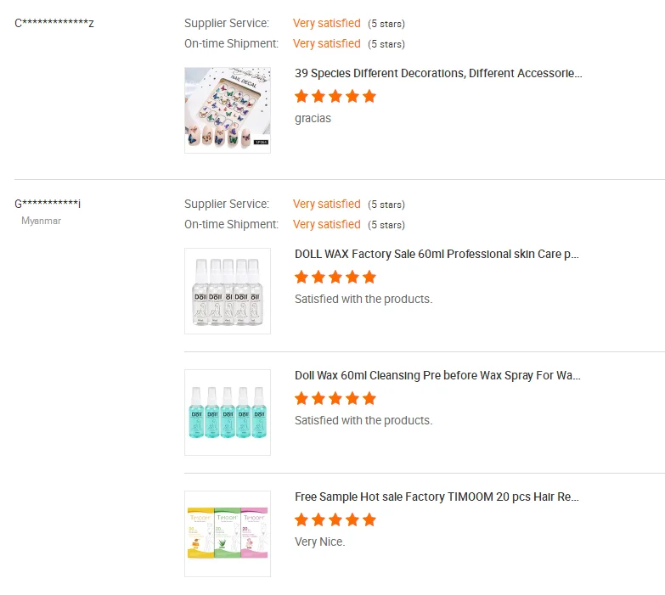The image size is (665, 595).
Task: Click the clear DOLL WAX bottles thumbnail
Action: (x=227, y=291)
